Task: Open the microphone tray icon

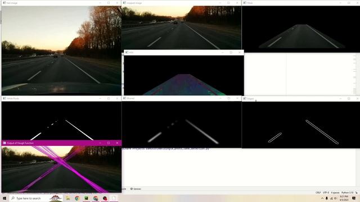Action: [326, 198]
